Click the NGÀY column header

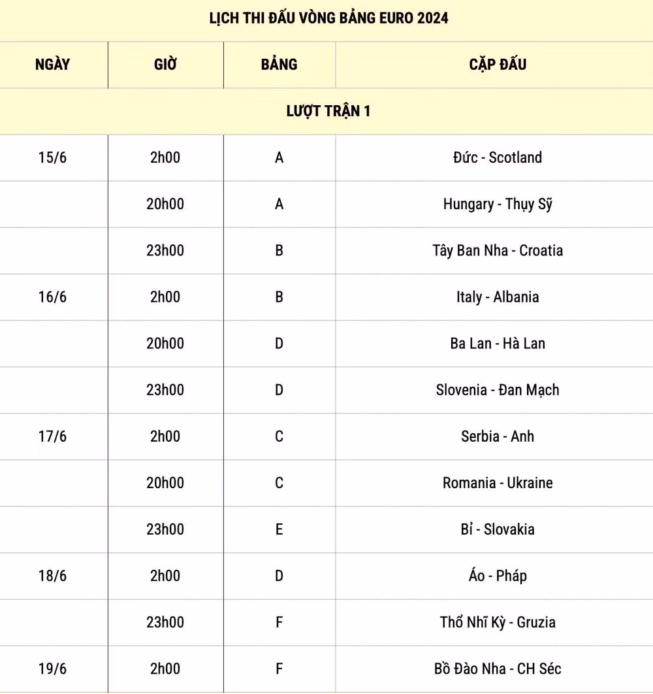click(53, 65)
